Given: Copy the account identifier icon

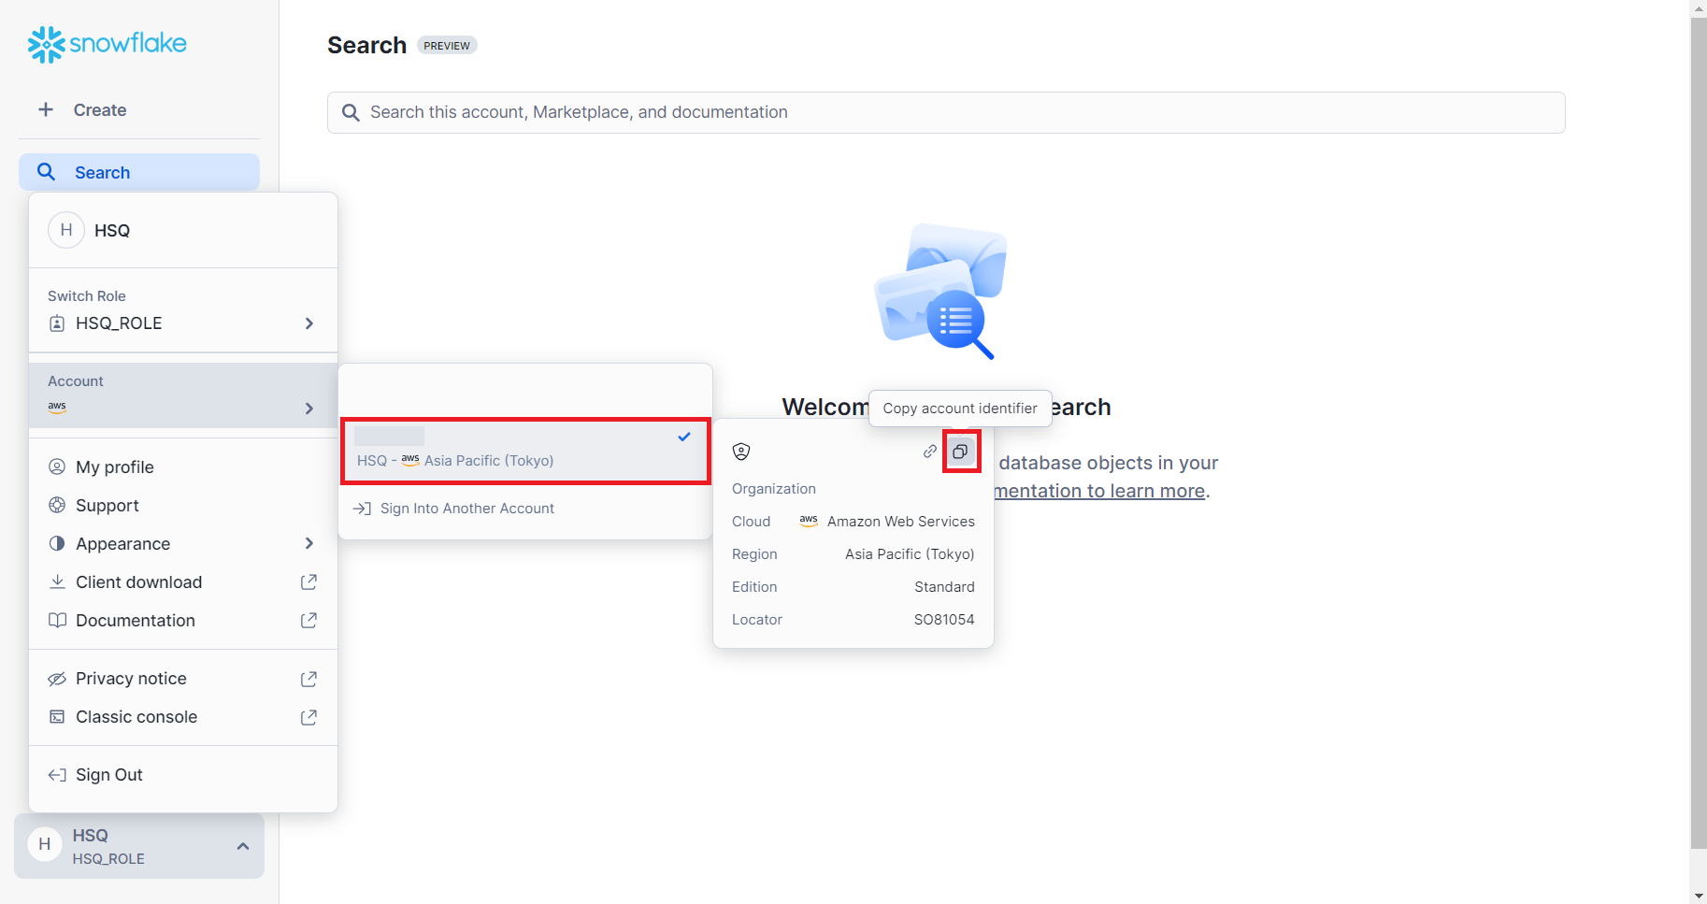Looking at the screenshot, I should (x=960, y=452).
